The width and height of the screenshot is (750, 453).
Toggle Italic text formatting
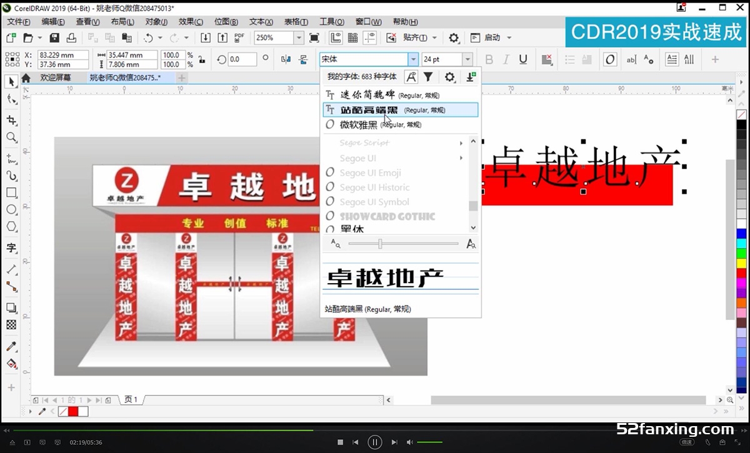click(506, 59)
